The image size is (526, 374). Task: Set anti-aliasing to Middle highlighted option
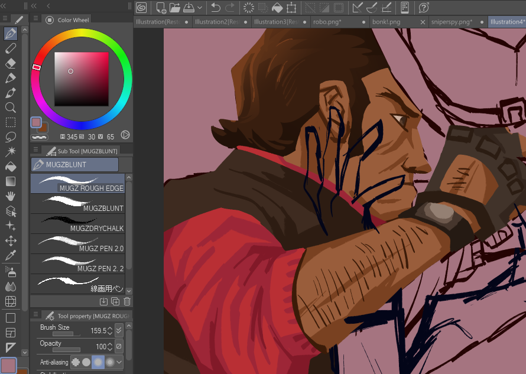[x=98, y=362]
